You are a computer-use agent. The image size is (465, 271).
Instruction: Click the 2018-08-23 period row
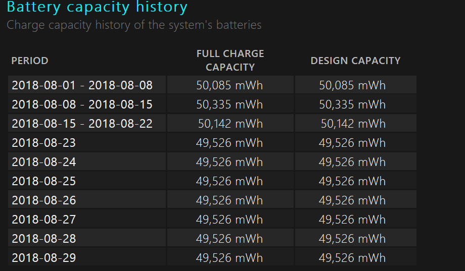point(43,143)
